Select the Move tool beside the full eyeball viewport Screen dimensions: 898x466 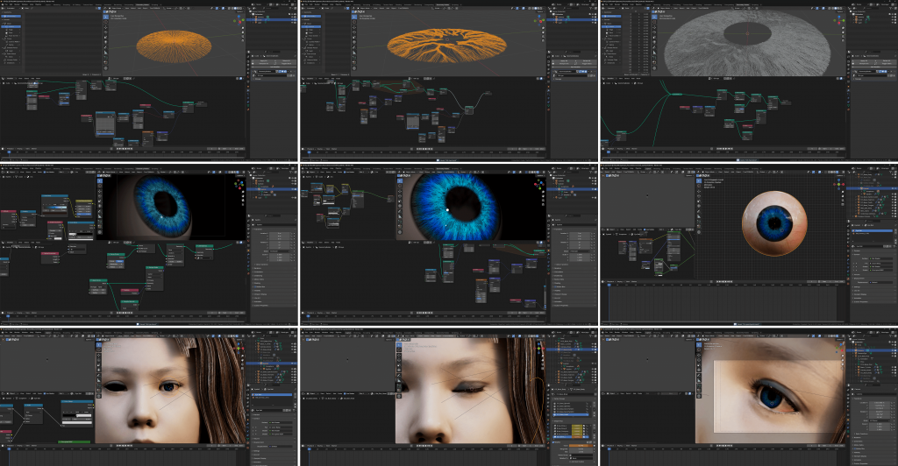699,194
